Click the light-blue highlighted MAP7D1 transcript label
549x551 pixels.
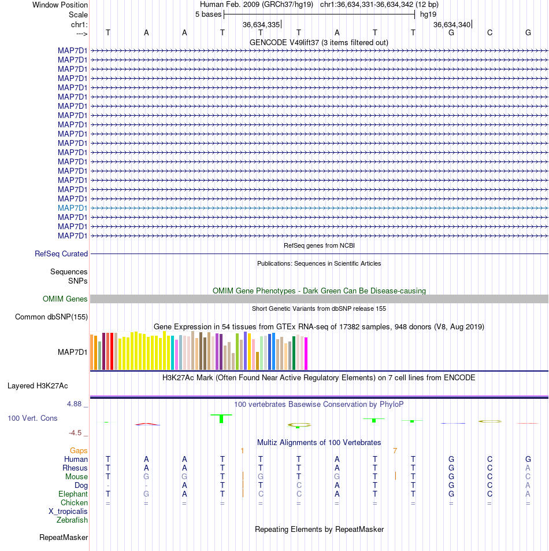click(72, 208)
